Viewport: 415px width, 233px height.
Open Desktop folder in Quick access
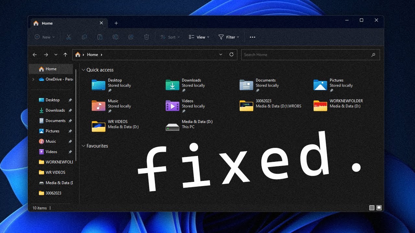pyautogui.click(x=112, y=85)
